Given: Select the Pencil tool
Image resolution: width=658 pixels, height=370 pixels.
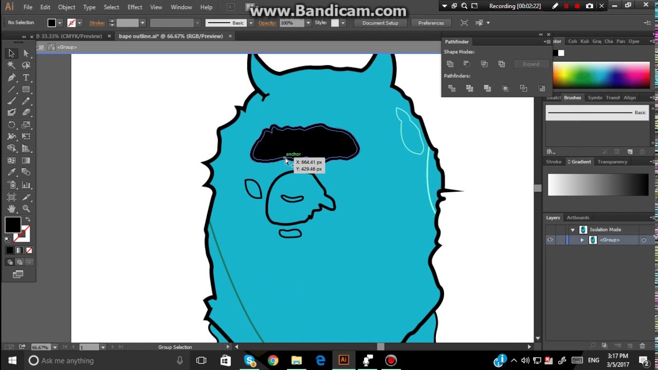Looking at the screenshot, I should (26, 101).
